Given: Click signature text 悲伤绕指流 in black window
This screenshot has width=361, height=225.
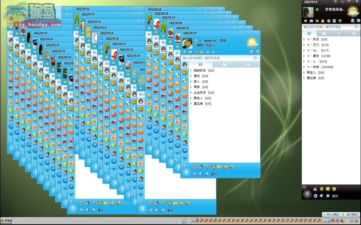Looking at the screenshot, I should tap(334, 10).
